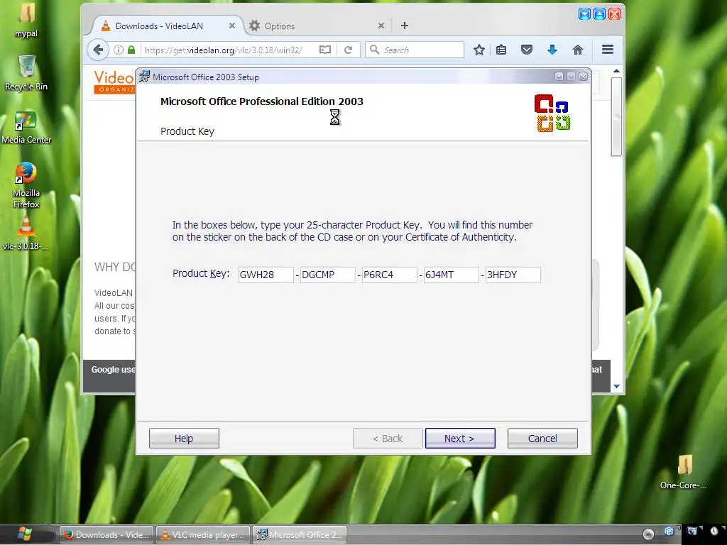
Task: Switch to Downloads - Vide... taskbar button
Action: point(106,535)
